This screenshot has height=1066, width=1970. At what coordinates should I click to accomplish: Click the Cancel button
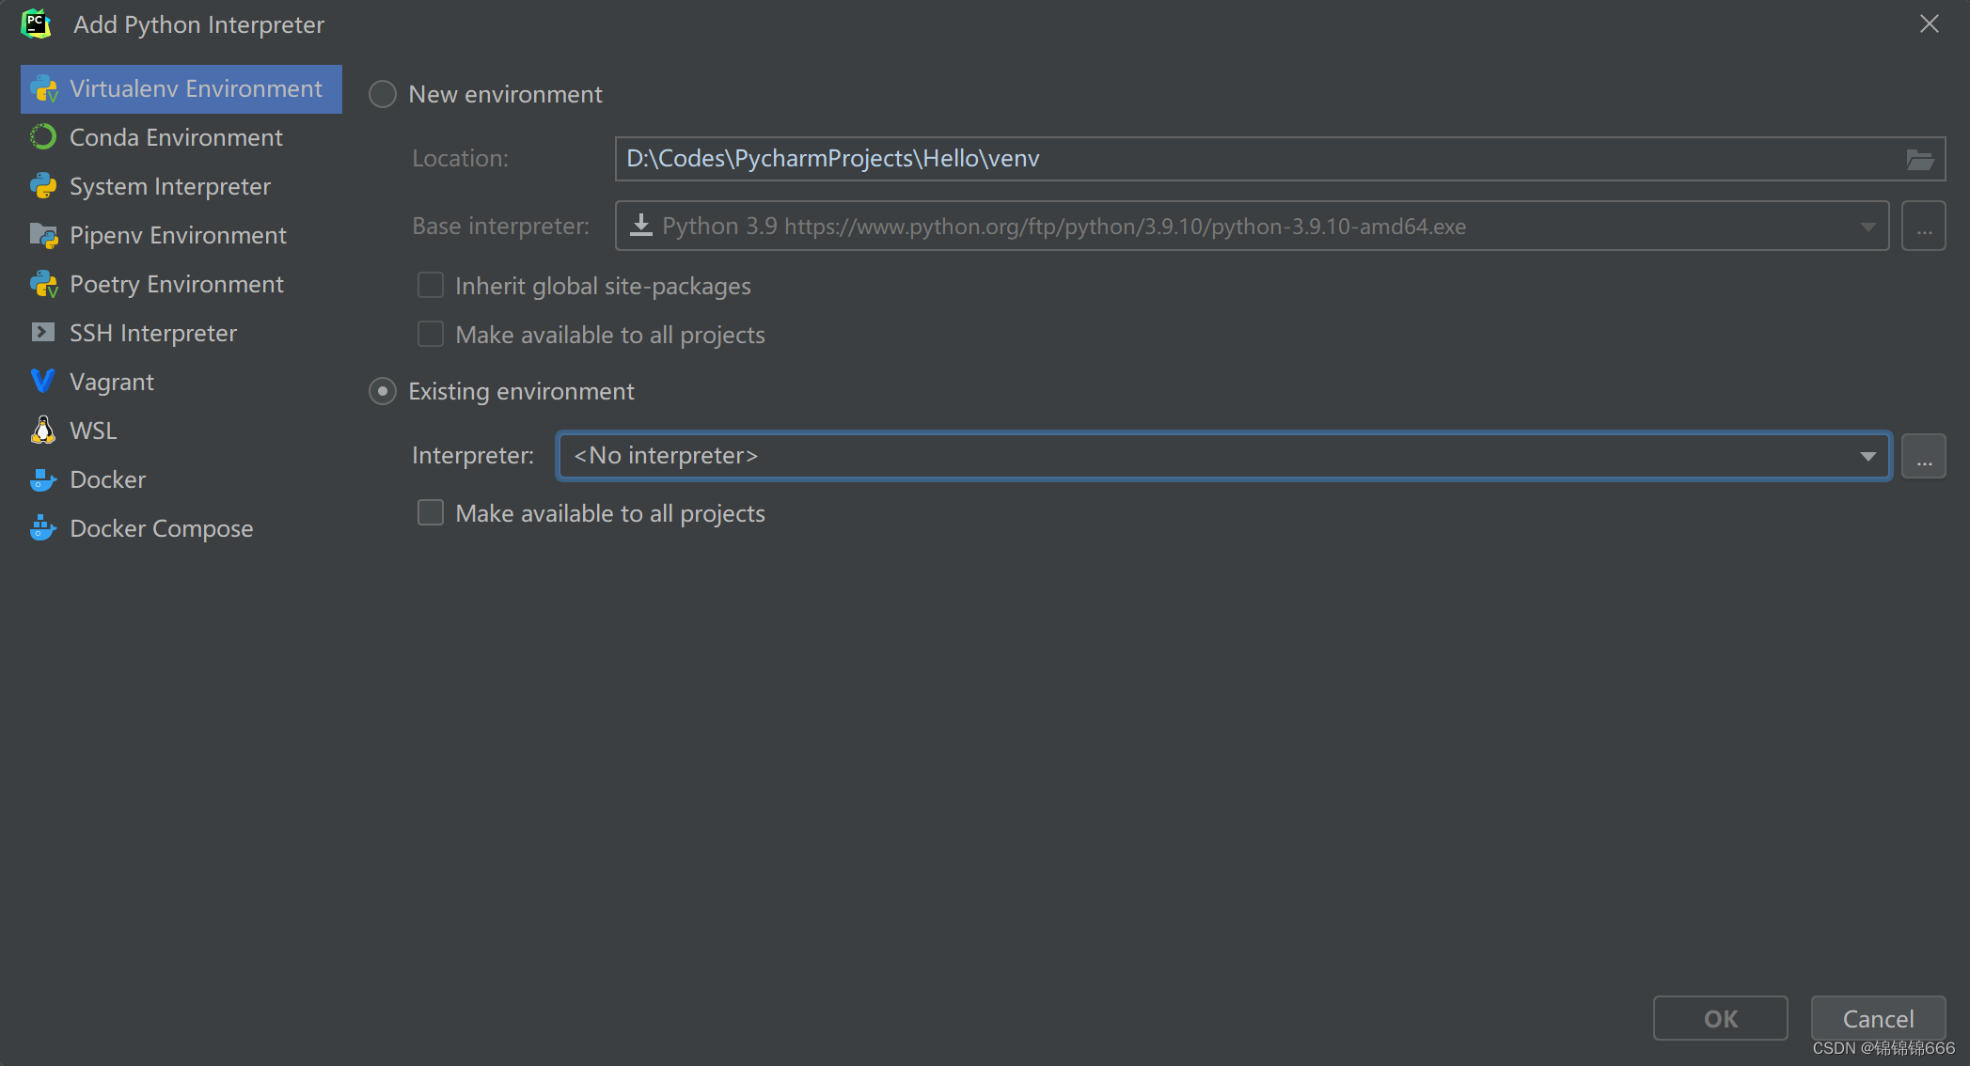(1877, 1018)
